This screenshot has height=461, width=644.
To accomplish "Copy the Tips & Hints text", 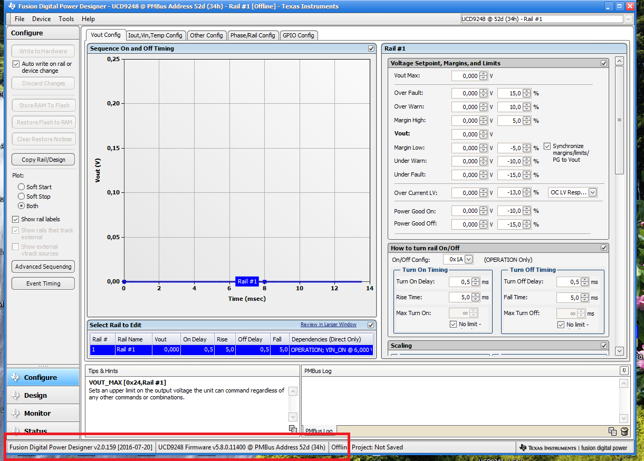I will (x=293, y=429).
